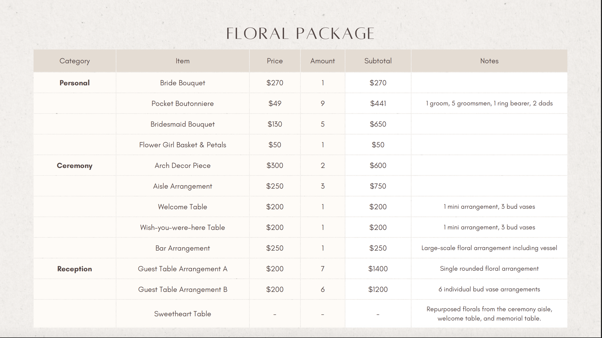Screen dimensions: 602x338
Task: Select the Price column header
Action: [x=275, y=61]
